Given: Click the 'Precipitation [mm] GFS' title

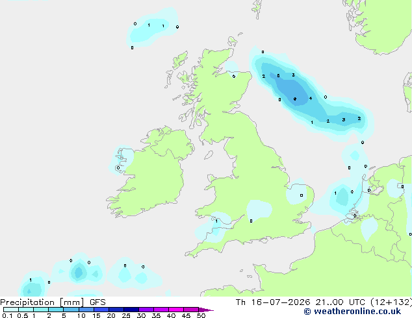Looking at the screenshot, I should (53, 302).
